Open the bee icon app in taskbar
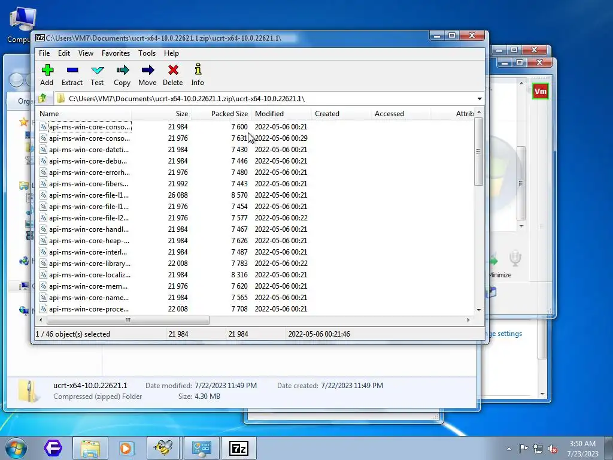This screenshot has width=613, height=460. (163, 448)
